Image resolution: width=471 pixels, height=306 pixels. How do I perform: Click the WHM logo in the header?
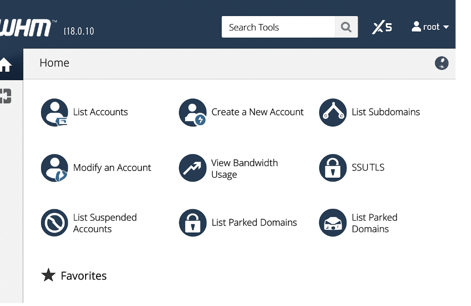[26, 28]
